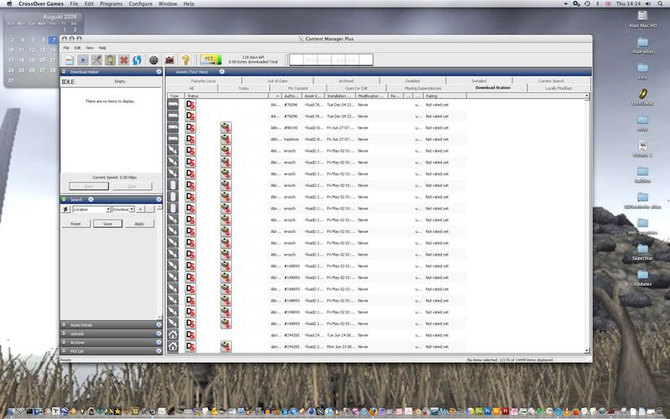Expand the Pick List panel

click(x=111, y=350)
